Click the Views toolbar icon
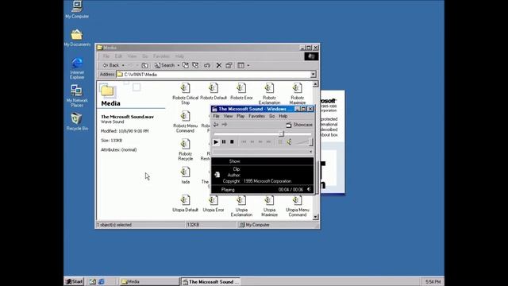This screenshot has height=286, width=508. 241,65
